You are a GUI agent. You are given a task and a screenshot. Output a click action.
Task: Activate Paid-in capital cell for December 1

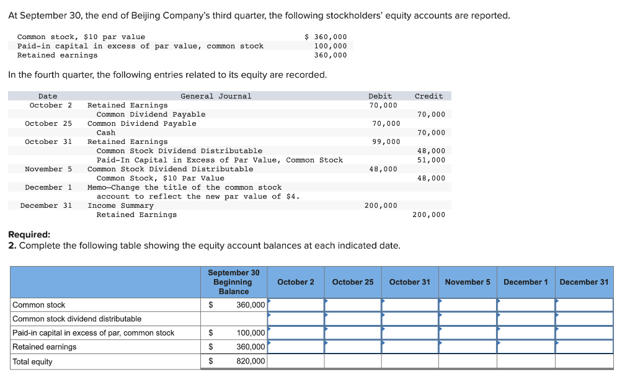tap(526, 333)
